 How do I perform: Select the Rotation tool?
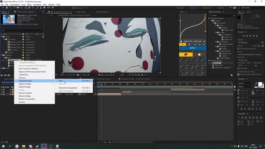click(x=14, y=8)
